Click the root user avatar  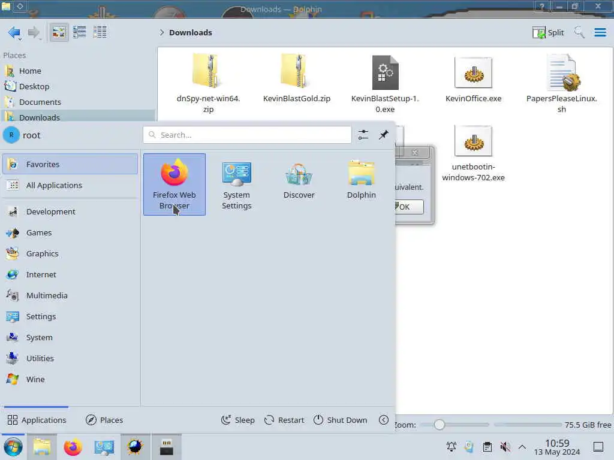pyautogui.click(x=11, y=135)
